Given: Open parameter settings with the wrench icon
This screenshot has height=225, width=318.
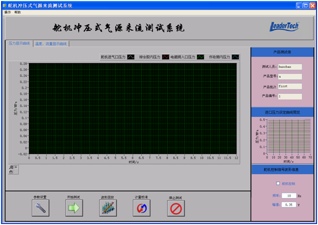Looking at the screenshot, I should pos(40,207).
